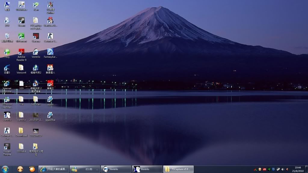Viewport: 308px width, 173px height.
Task: Select the Frozen Throne game icon
Action: pos(7,147)
